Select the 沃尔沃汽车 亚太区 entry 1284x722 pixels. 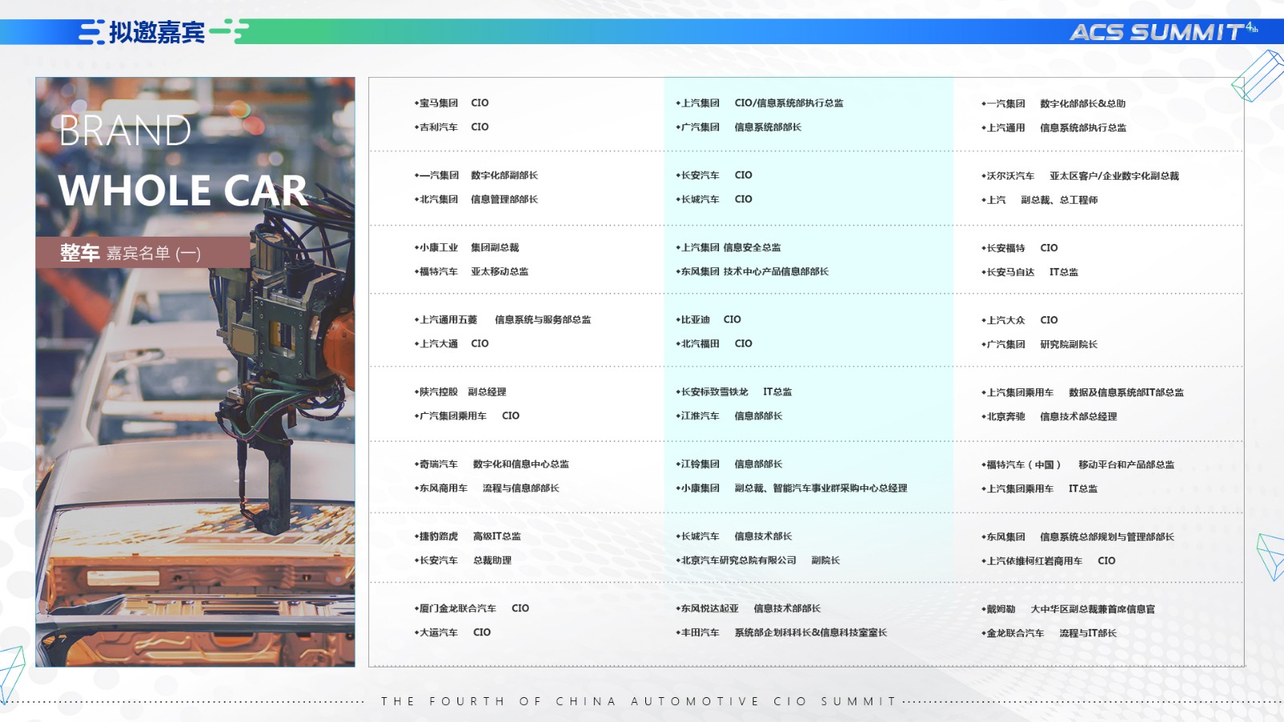coord(1080,176)
